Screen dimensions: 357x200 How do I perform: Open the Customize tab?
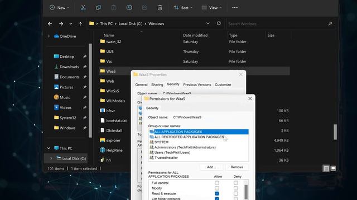coord(223,84)
